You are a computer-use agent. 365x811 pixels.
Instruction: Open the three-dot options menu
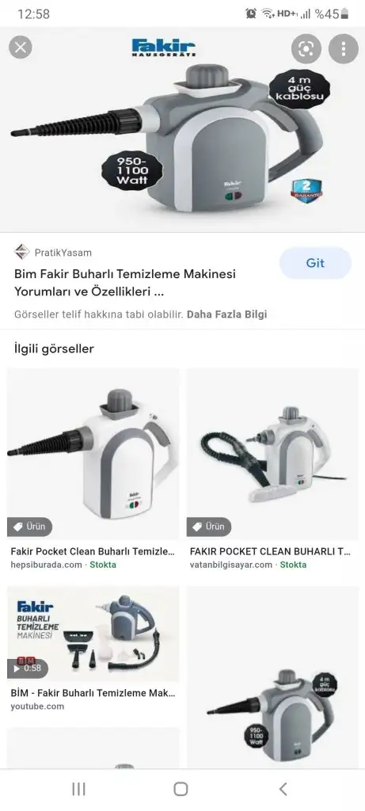point(344,49)
